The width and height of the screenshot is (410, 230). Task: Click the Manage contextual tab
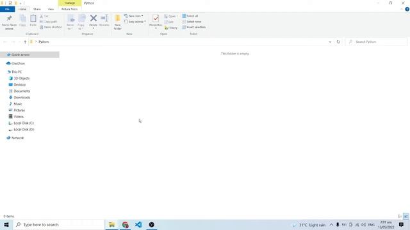click(70, 3)
